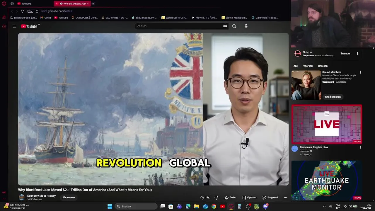Open the See All Members ad thumbnail
This screenshot has height=211, width=375.
(306, 85)
